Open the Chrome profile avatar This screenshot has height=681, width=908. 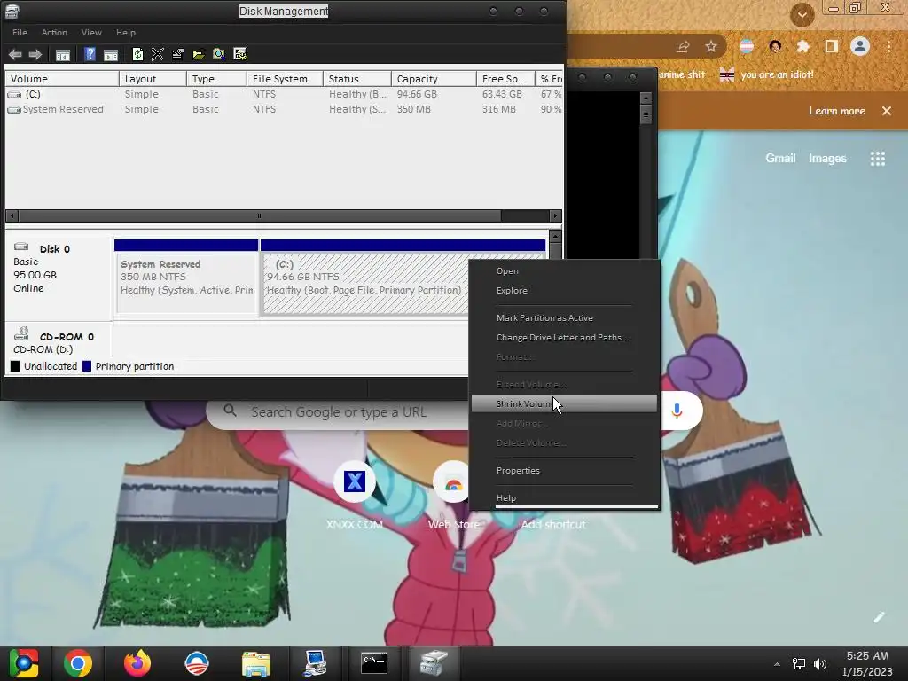click(860, 46)
